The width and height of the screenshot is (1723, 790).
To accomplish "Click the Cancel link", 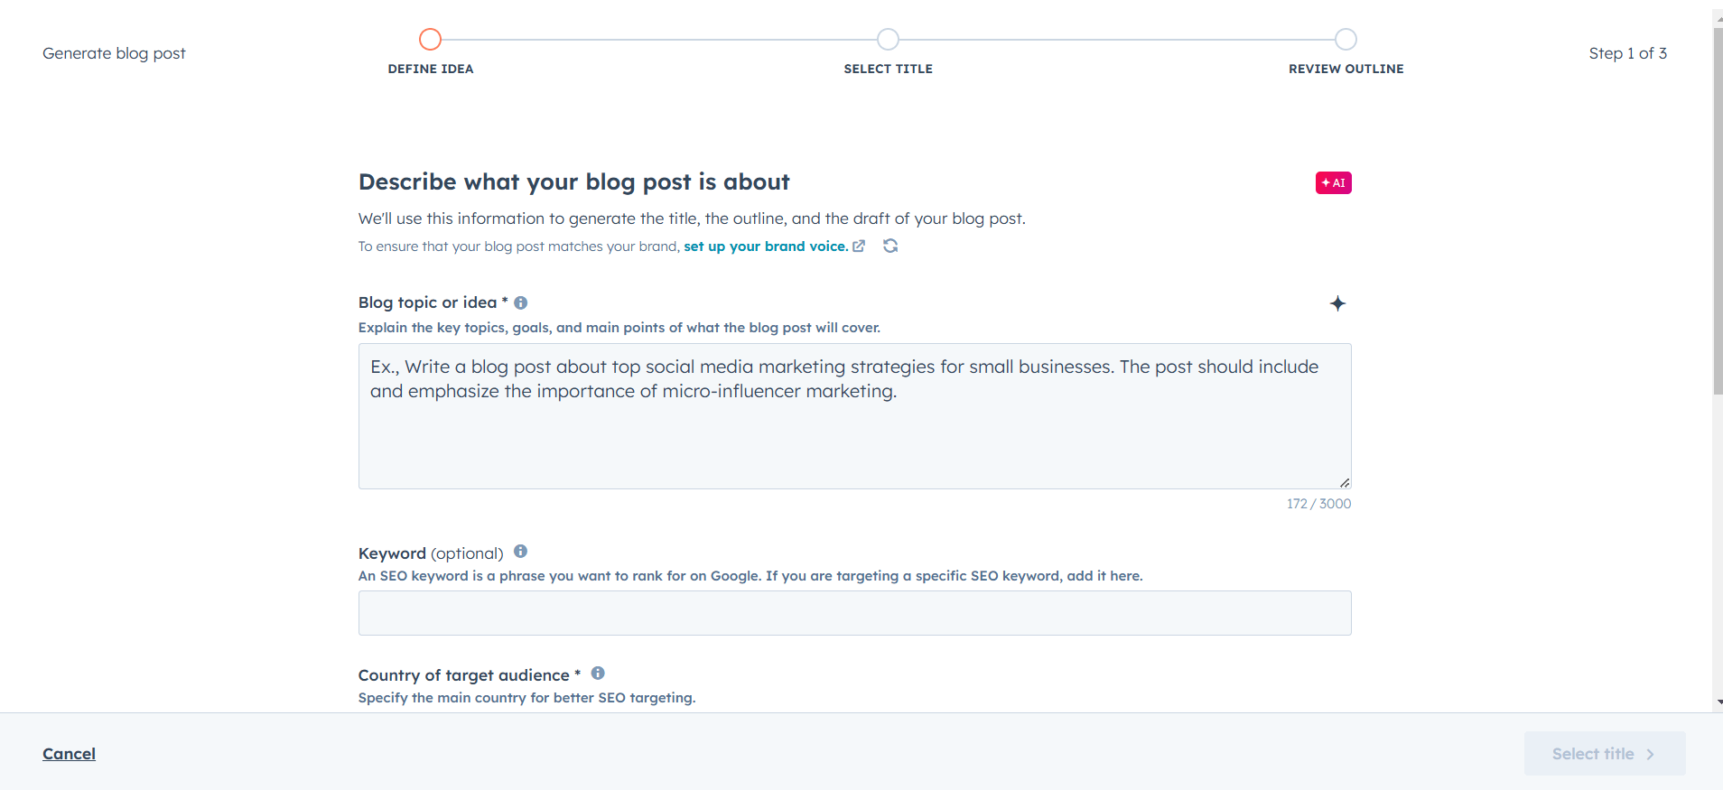I will (x=69, y=754).
